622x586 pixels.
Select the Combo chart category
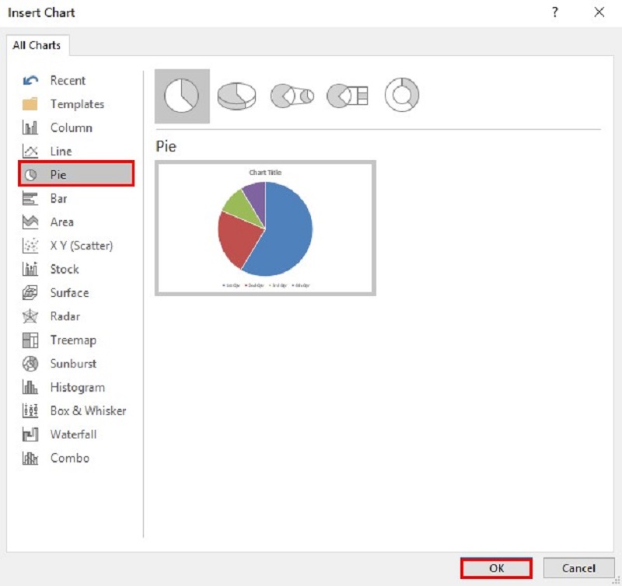click(x=69, y=458)
